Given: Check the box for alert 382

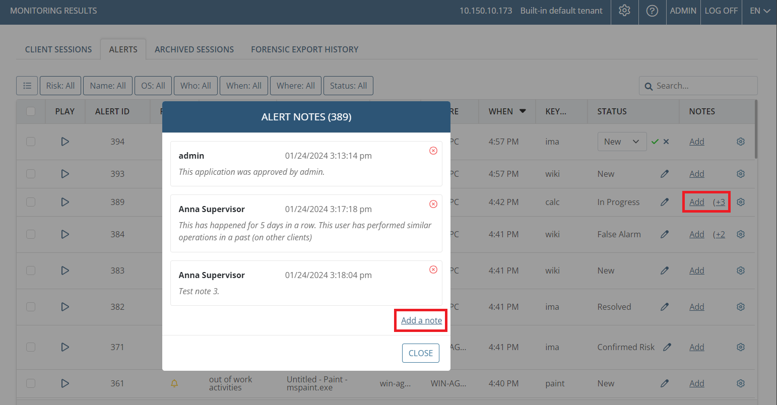Looking at the screenshot, I should click(31, 307).
